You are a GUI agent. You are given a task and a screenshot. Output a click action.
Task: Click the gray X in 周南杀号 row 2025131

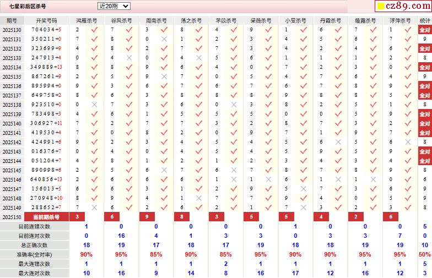click(x=164, y=39)
